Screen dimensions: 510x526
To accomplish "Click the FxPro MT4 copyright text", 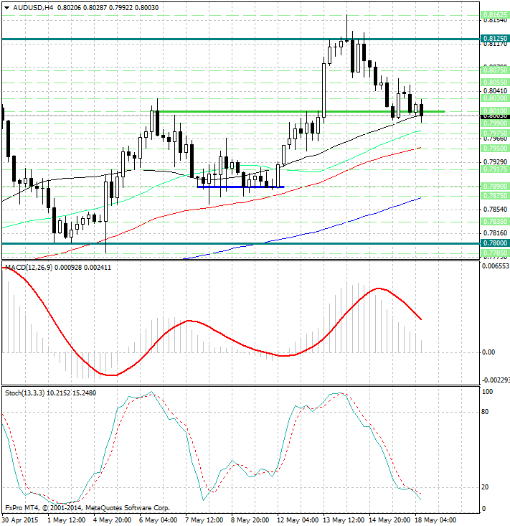I will [x=86, y=507].
